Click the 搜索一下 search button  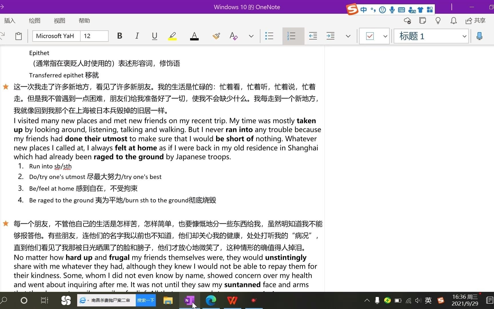pos(146,300)
